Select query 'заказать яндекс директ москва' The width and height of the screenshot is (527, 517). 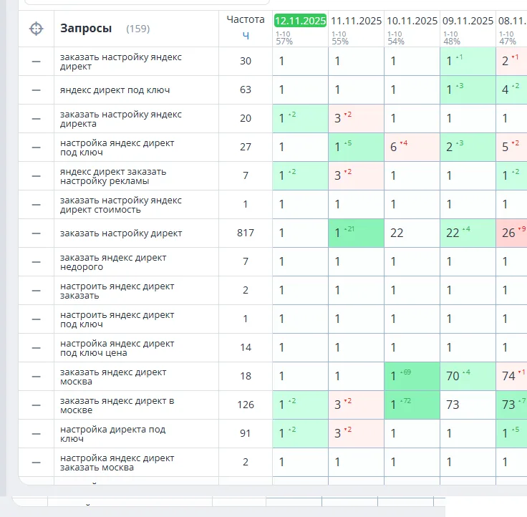(113, 377)
